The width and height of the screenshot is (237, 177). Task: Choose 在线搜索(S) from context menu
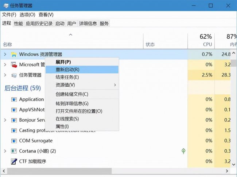(82, 119)
